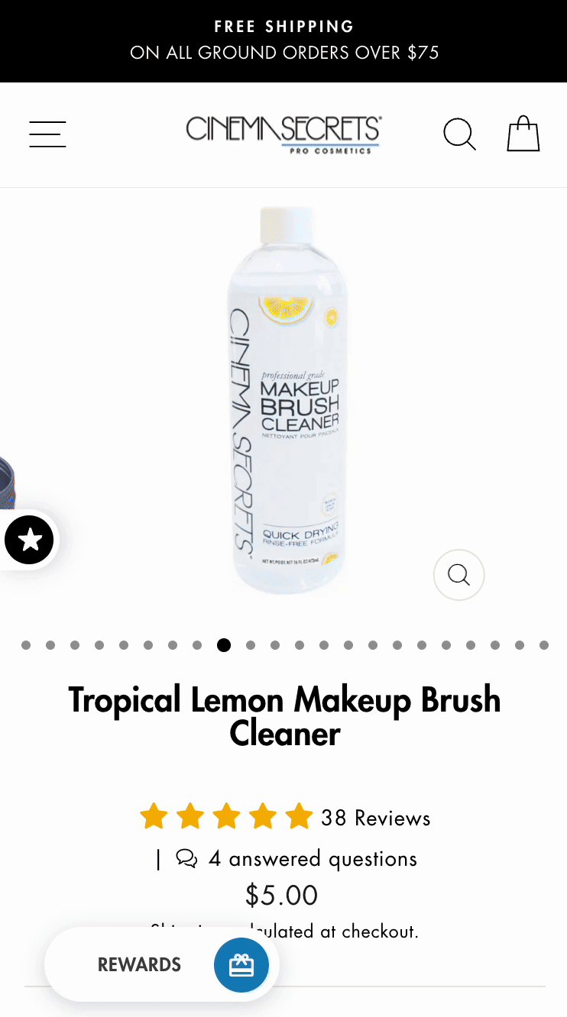This screenshot has height=1017, width=567.
Task: Select the currently active black carousel dot
Action: click(x=224, y=645)
